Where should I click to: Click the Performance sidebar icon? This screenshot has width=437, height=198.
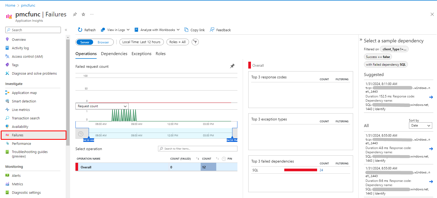pos(7,143)
